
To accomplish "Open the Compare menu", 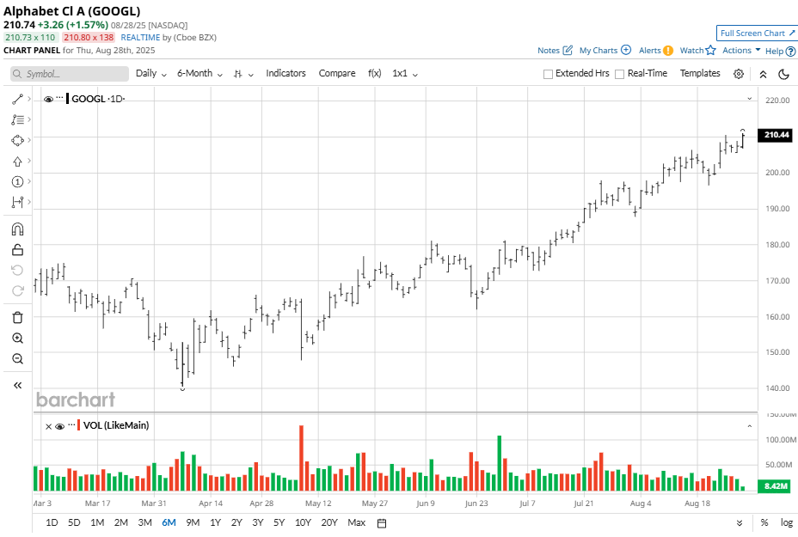I will click(337, 73).
